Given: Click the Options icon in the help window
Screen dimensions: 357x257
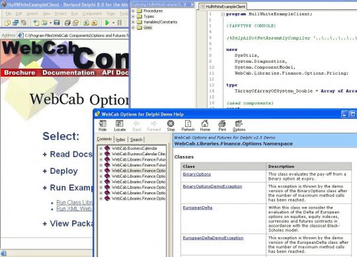Looking at the screenshot, I should coord(239,126).
